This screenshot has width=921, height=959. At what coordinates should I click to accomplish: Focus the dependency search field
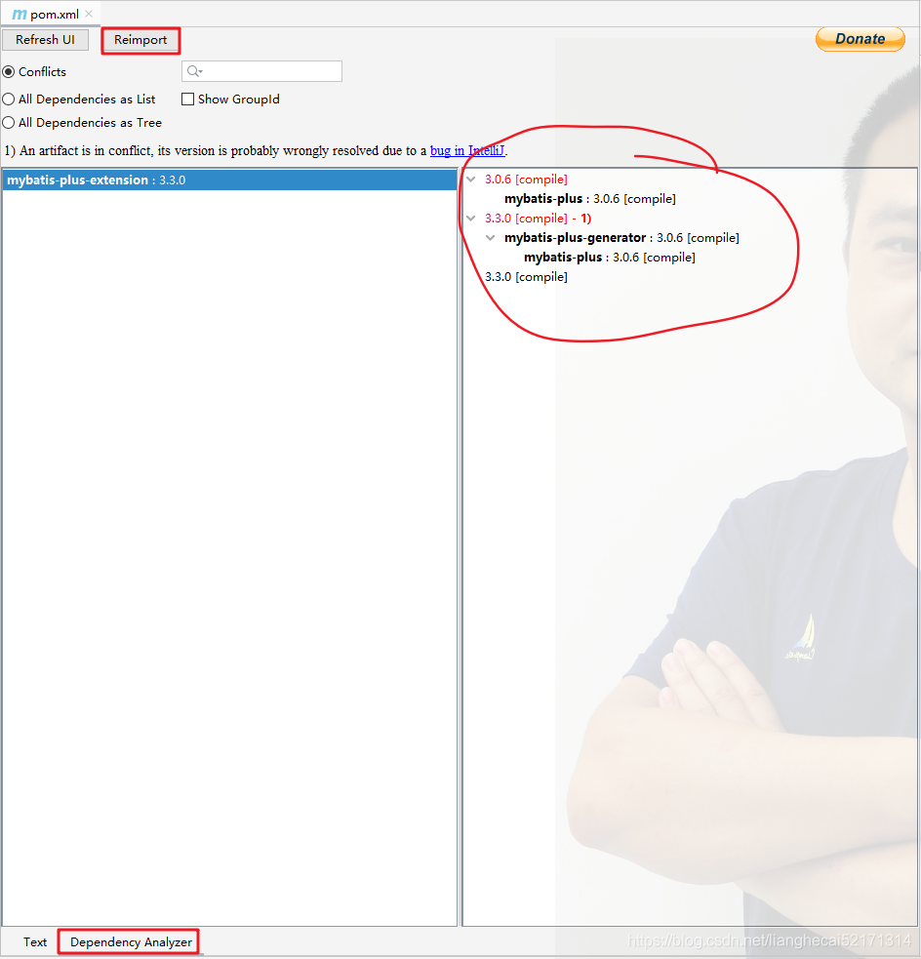point(261,71)
